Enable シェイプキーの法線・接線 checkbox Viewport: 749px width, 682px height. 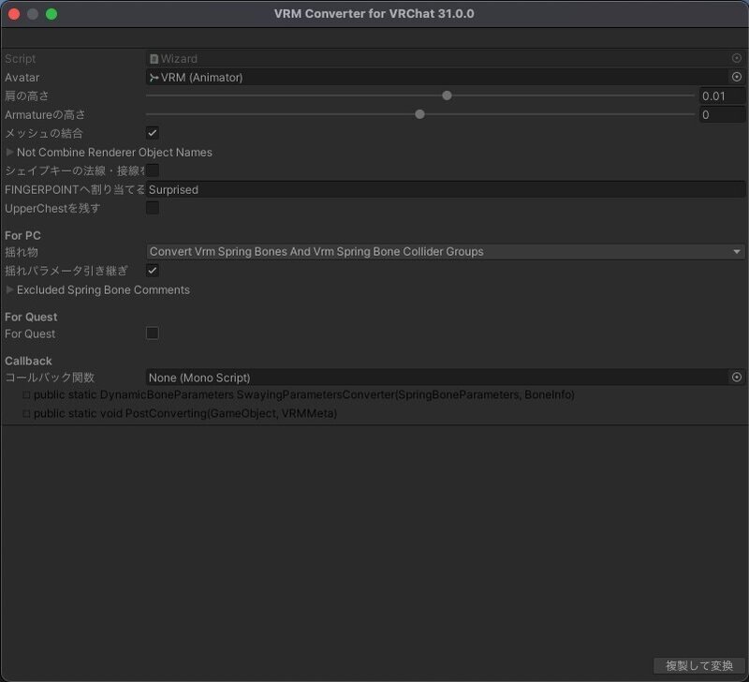pos(153,170)
